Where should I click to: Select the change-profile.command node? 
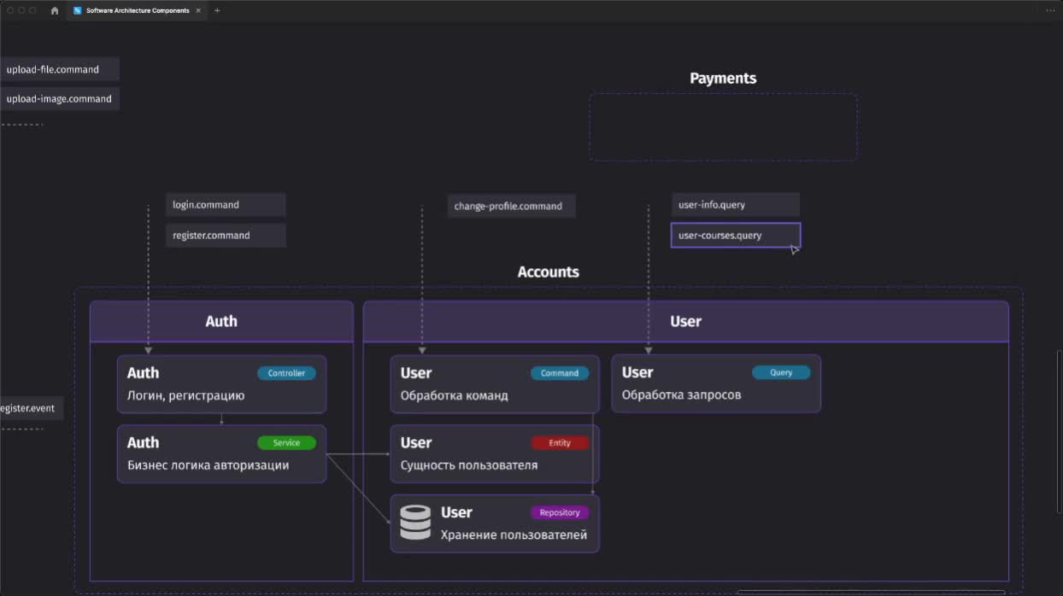pyautogui.click(x=511, y=206)
